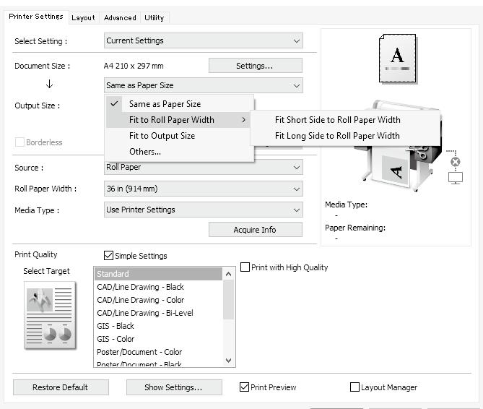Viewport: 483px width, 409px height.
Task: Click the document size Settings... button
Action: coord(256,66)
